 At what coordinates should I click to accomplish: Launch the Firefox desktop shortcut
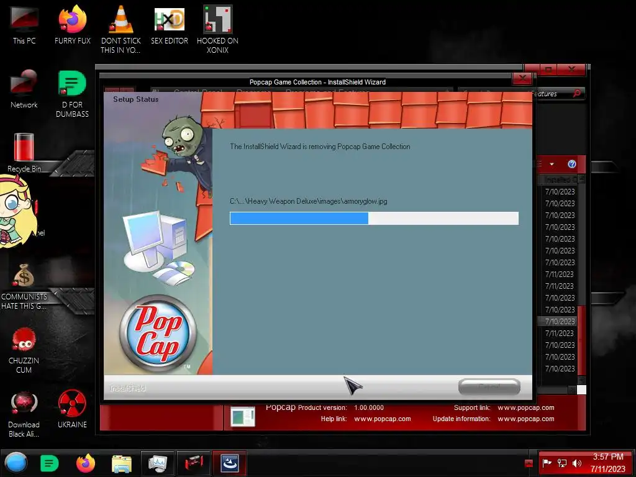click(72, 25)
